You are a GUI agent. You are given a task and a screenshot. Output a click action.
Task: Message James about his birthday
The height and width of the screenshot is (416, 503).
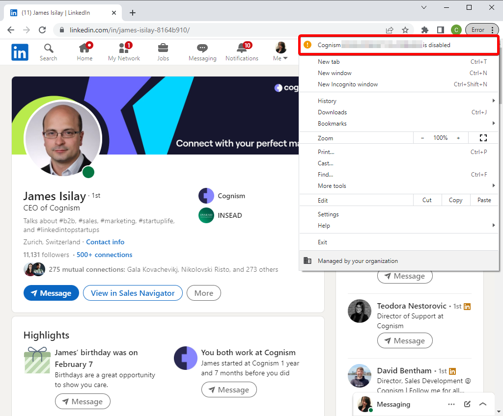pyautogui.click(x=83, y=402)
